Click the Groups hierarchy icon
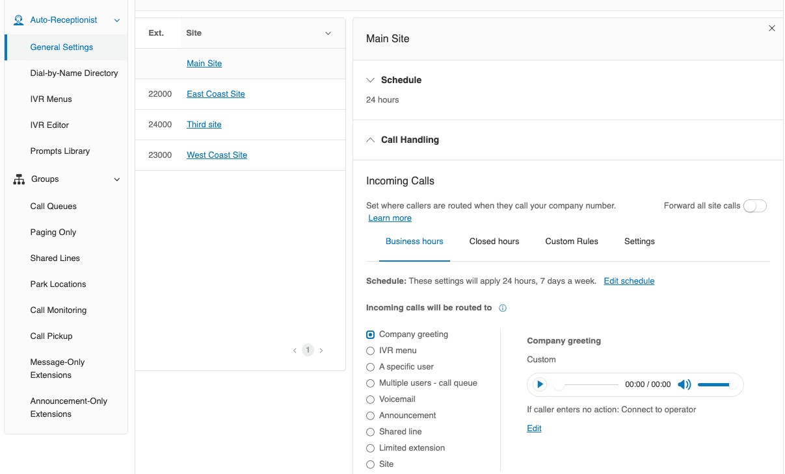Image resolution: width=785 pixels, height=474 pixels. click(19, 179)
